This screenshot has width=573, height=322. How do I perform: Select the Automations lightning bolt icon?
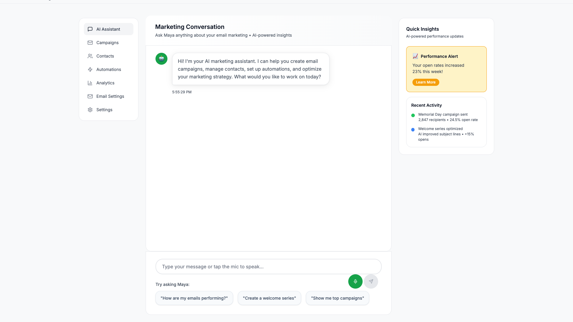90,69
